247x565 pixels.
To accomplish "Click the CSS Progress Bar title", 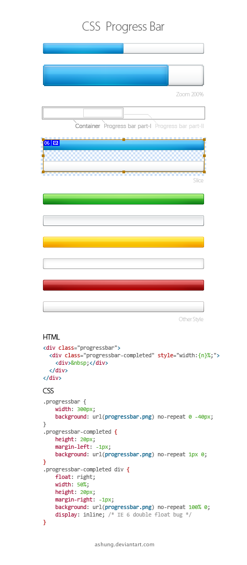I will coord(123,27).
